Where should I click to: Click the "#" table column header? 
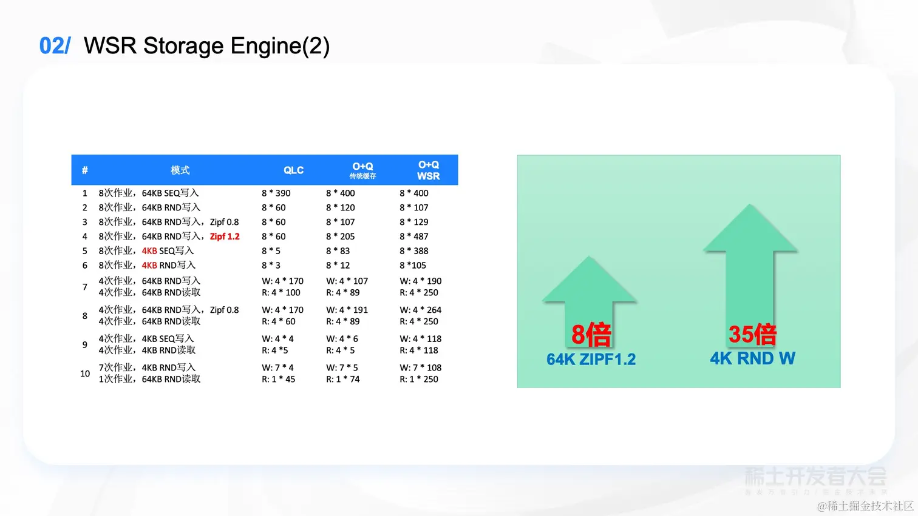pyautogui.click(x=85, y=170)
